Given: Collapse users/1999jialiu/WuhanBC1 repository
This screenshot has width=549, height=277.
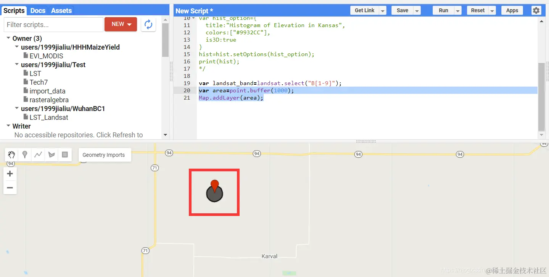Looking at the screenshot, I should point(17,108).
